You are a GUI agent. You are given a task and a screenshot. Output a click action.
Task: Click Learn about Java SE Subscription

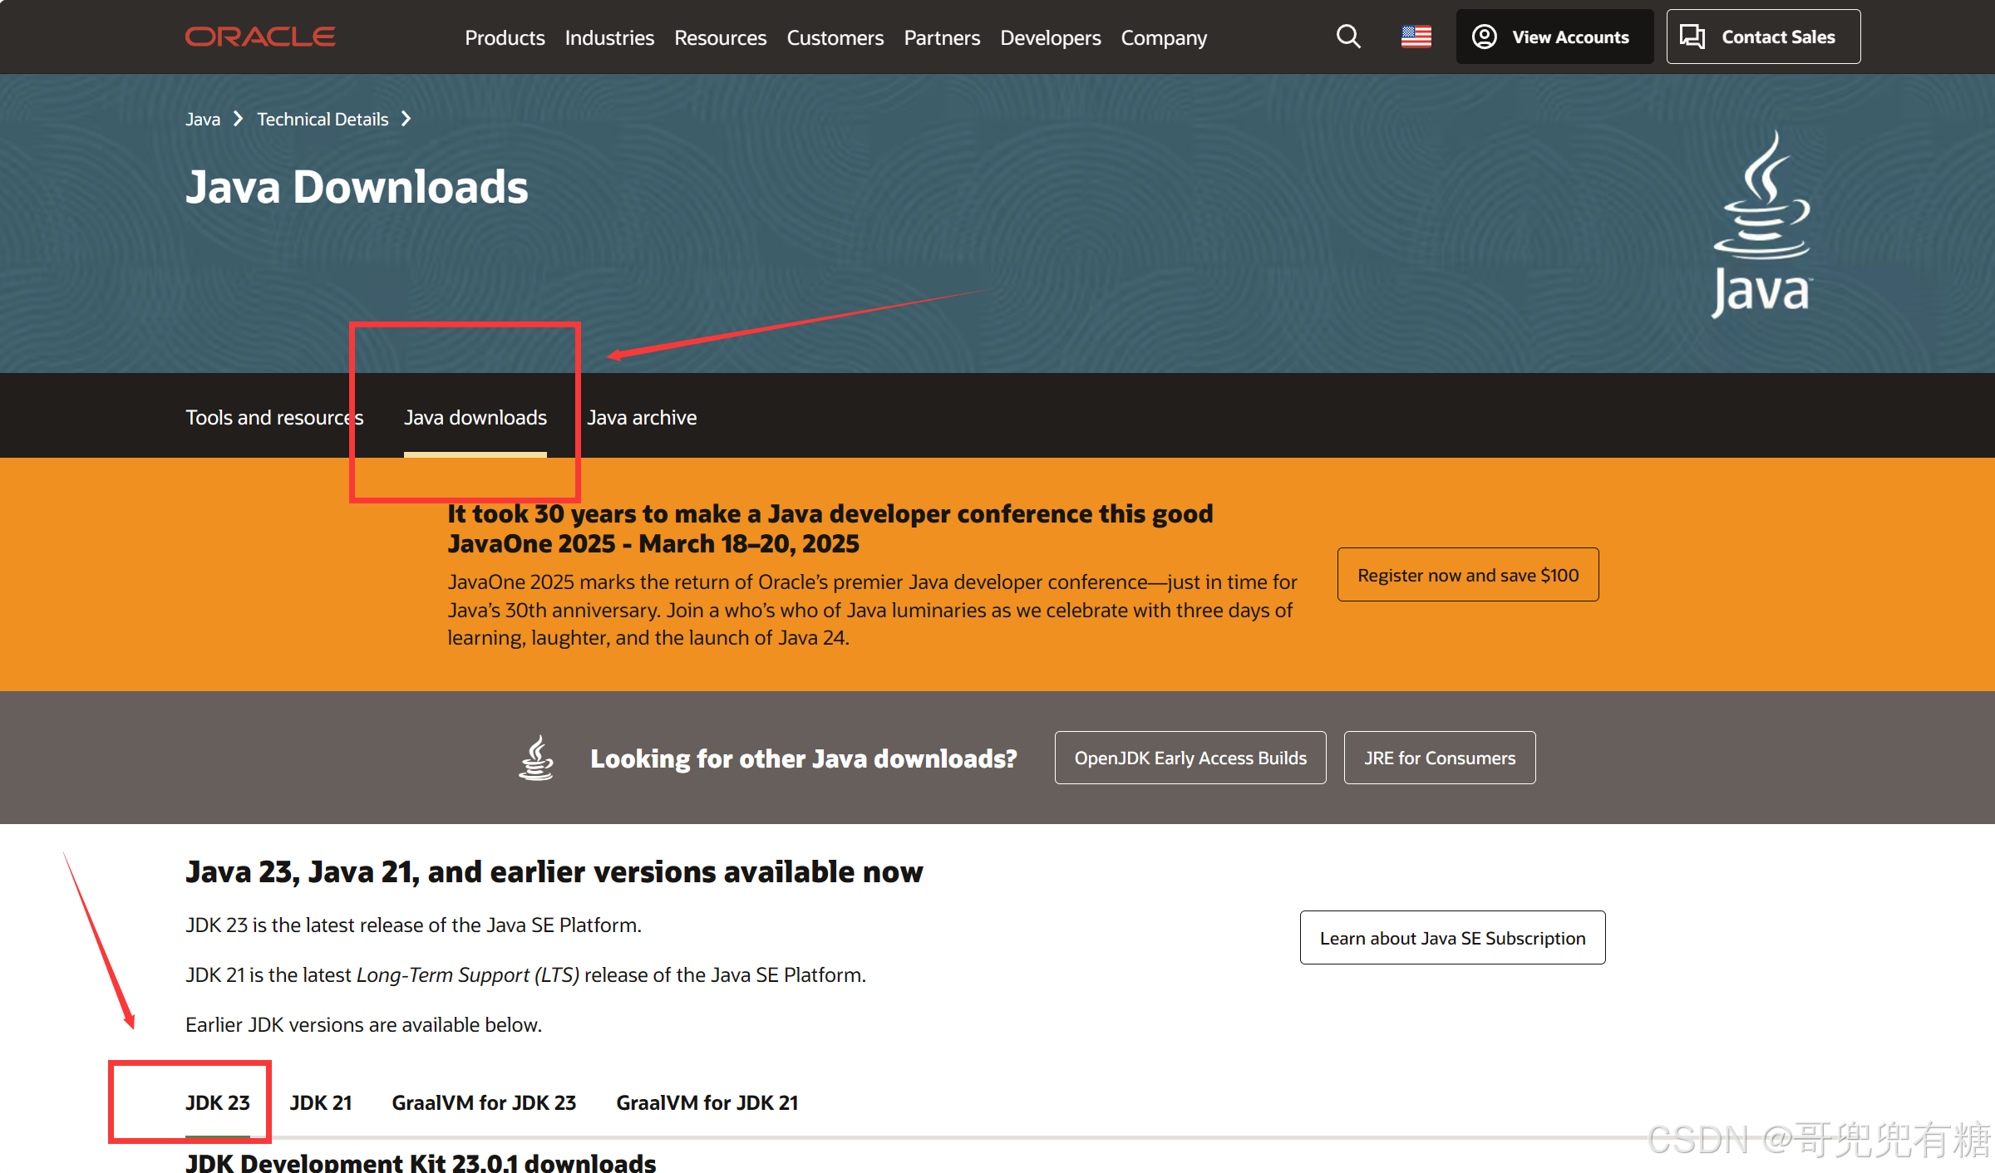tap(1452, 938)
